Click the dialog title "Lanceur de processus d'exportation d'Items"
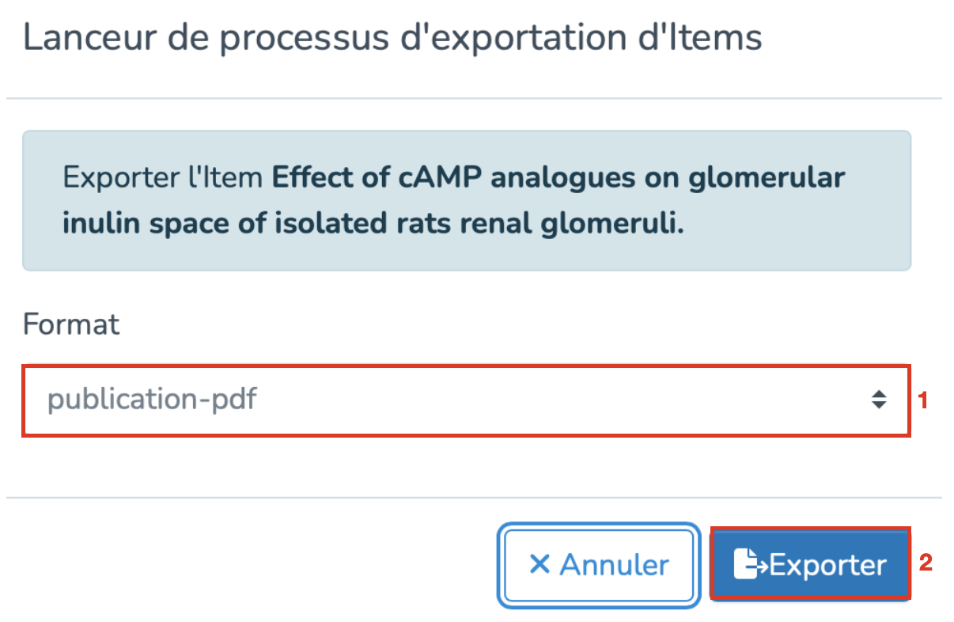The height and width of the screenshot is (622, 954). (x=392, y=38)
